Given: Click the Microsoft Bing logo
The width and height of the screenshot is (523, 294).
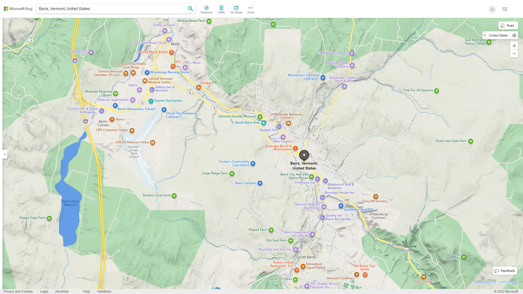Looking at the screenshot, I should [x=18, y=8].
